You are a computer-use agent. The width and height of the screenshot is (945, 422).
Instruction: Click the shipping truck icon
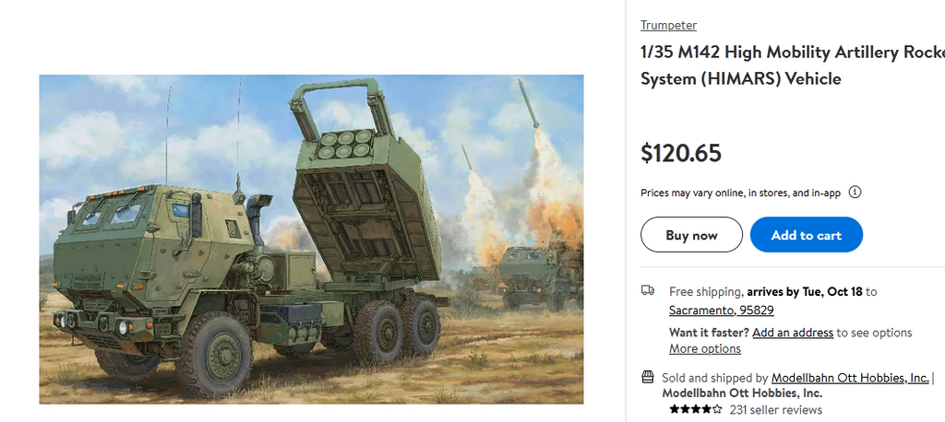click(648, 291)
